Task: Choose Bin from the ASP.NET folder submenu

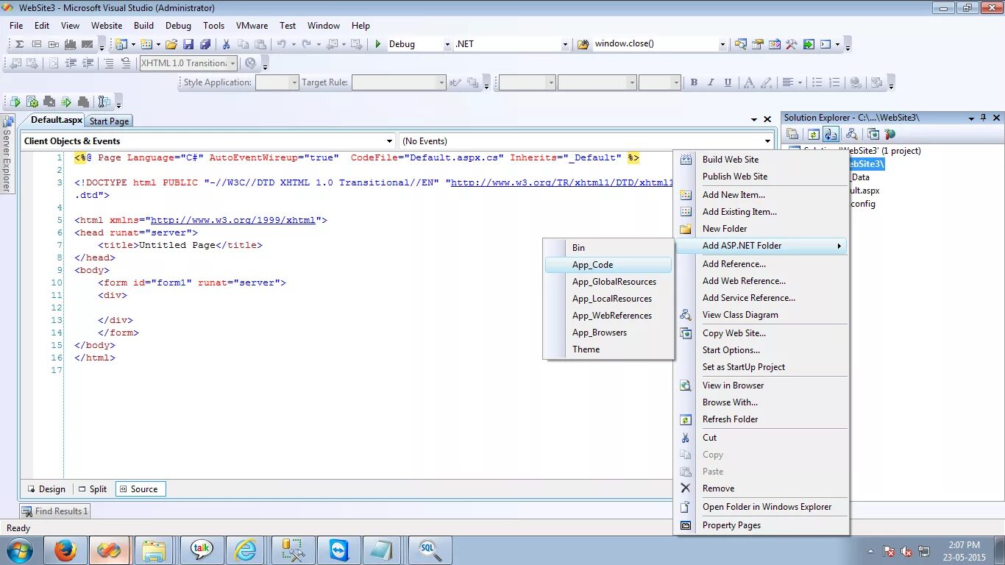Action: tap(608, 248)
